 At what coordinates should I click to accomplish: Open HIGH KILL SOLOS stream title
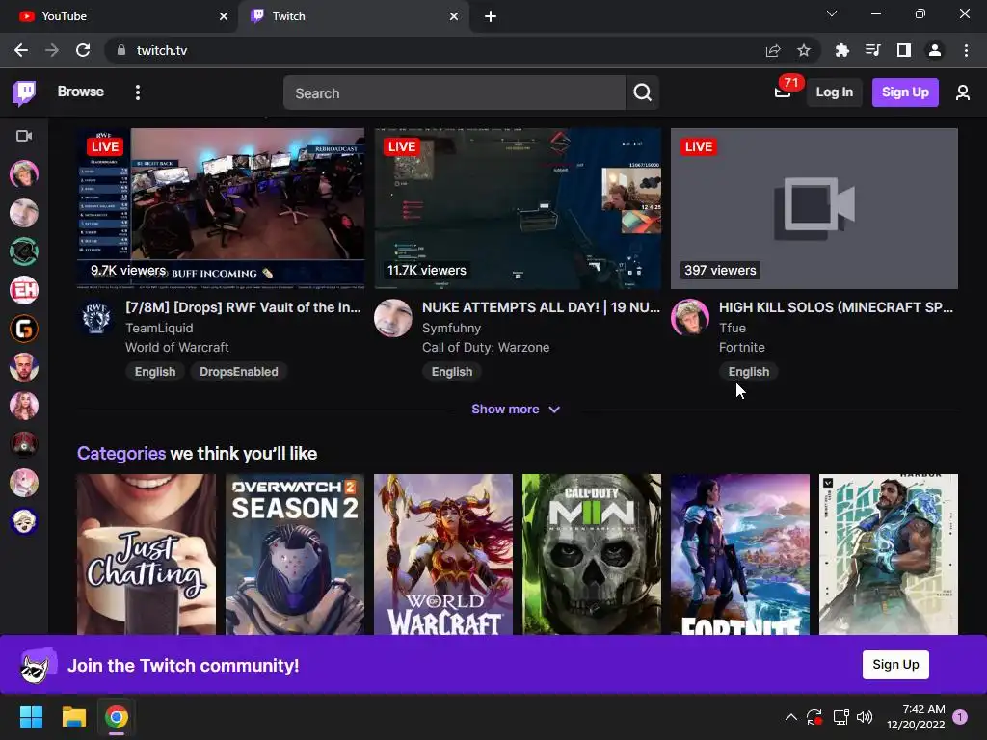(836, 307)
